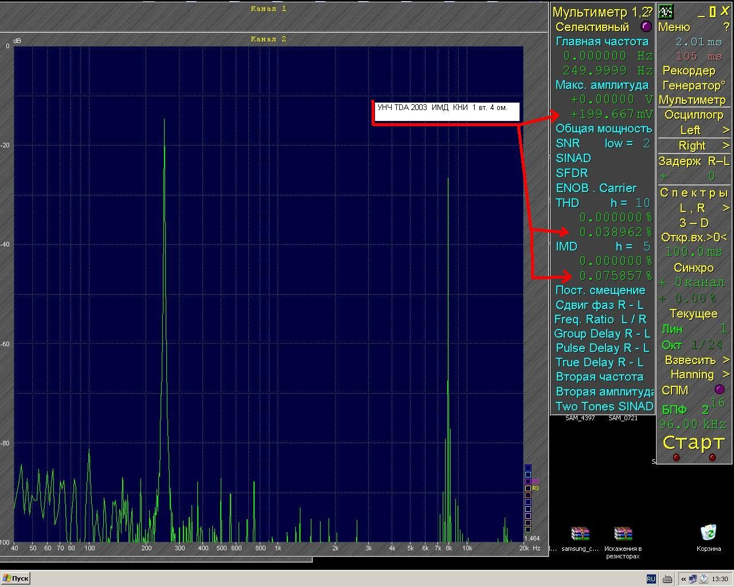734x587 pixels.
Task: Open Искажения в резисторах archive
Action: (623, 534)
